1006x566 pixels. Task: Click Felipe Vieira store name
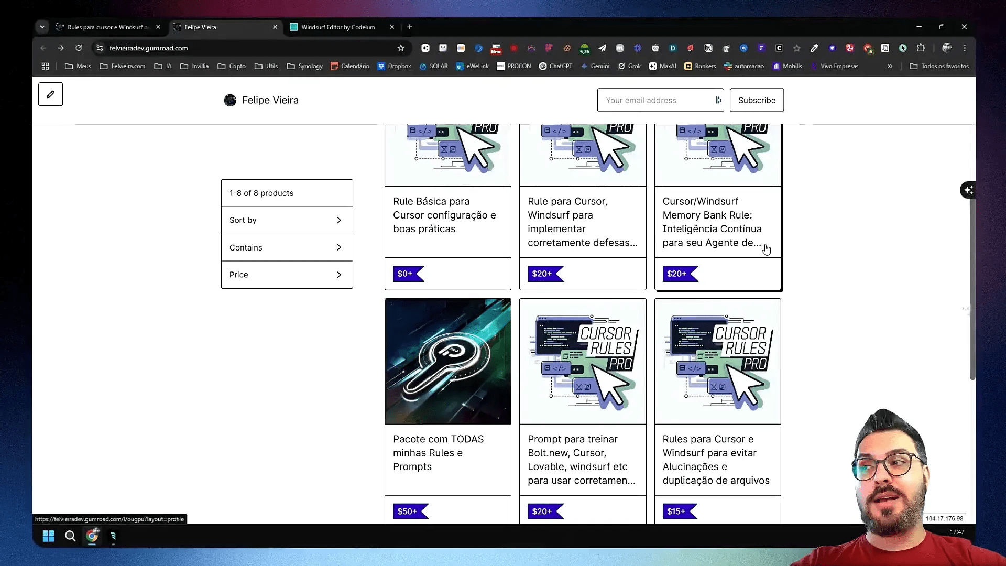tap(270, 100)
